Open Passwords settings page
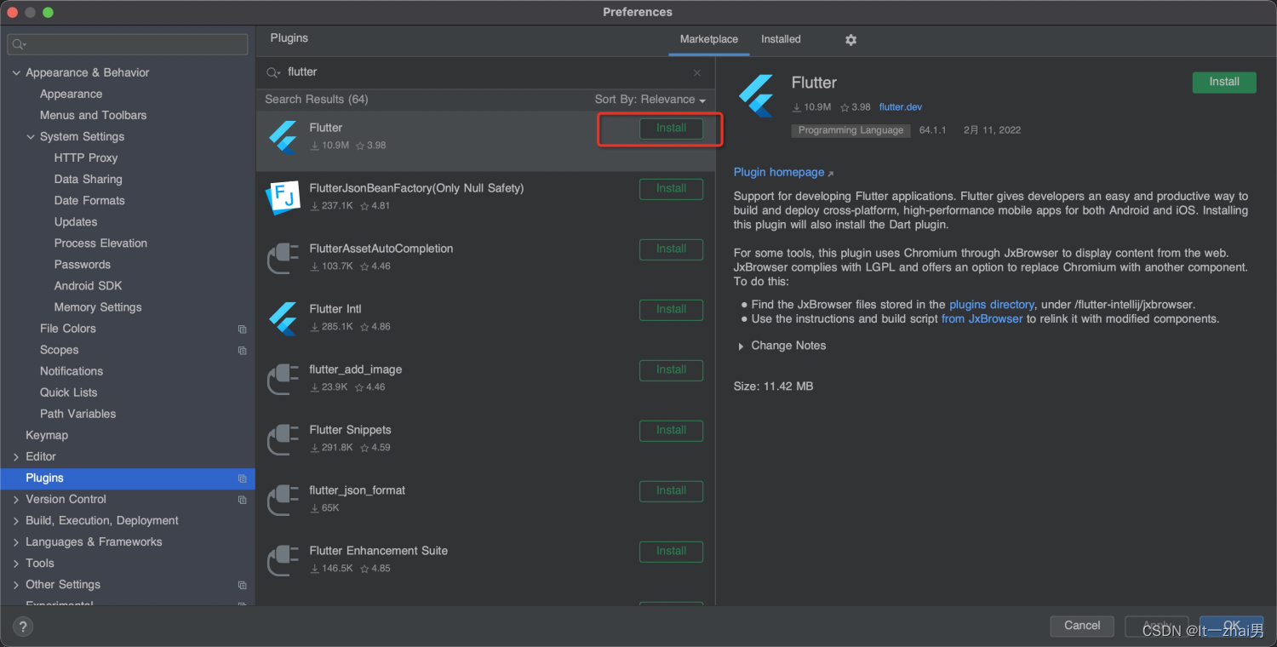The height and width of the screenshot is (647, 1277). [x=83, y=265]
